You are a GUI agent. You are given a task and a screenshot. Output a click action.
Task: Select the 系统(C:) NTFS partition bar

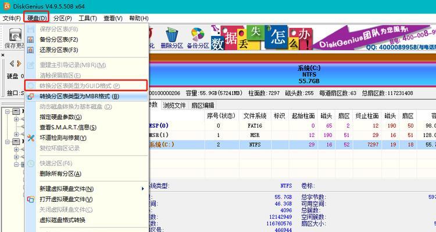point(292,74)
